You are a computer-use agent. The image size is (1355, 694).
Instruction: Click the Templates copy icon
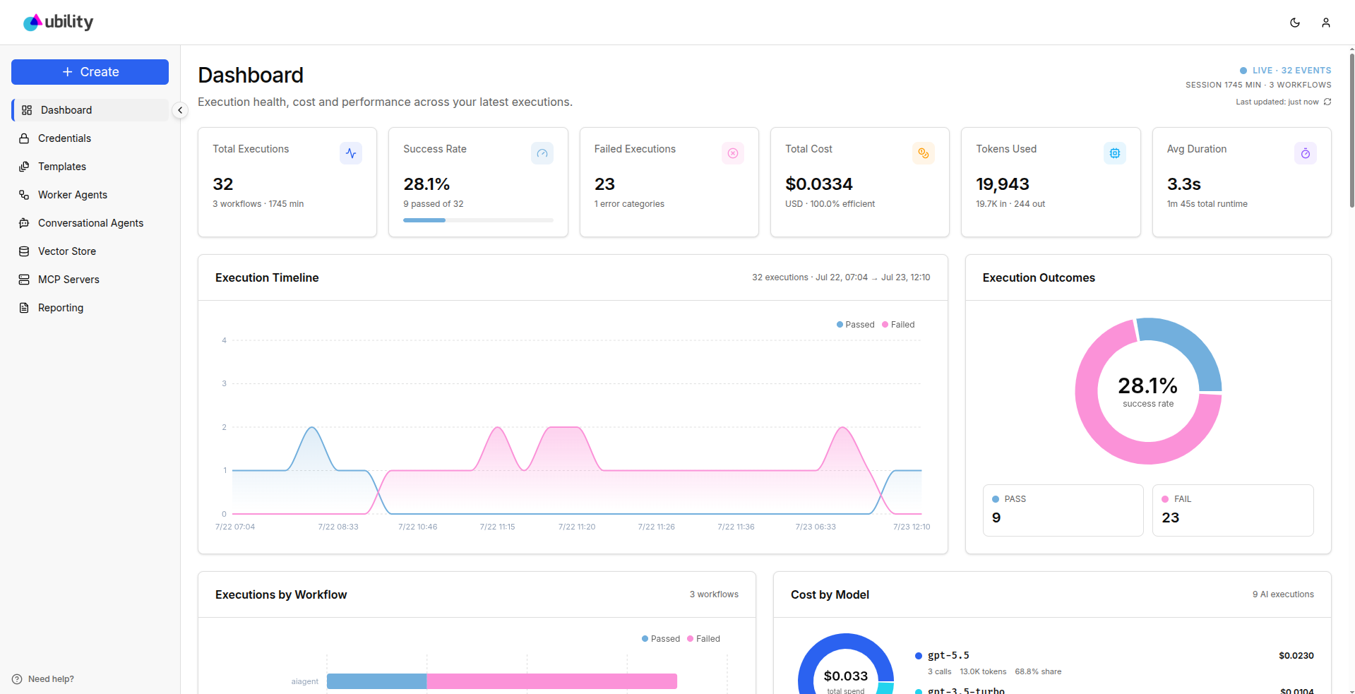coord(24,167)
